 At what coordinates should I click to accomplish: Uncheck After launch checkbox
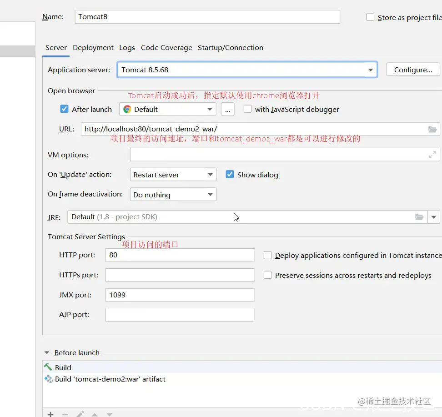pyautogui.click(x=64, y=109)
